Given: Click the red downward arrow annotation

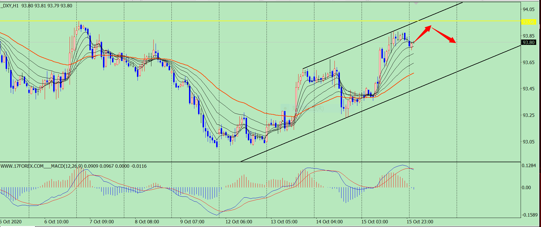Looking at the screenshot, I should point(444,35).
